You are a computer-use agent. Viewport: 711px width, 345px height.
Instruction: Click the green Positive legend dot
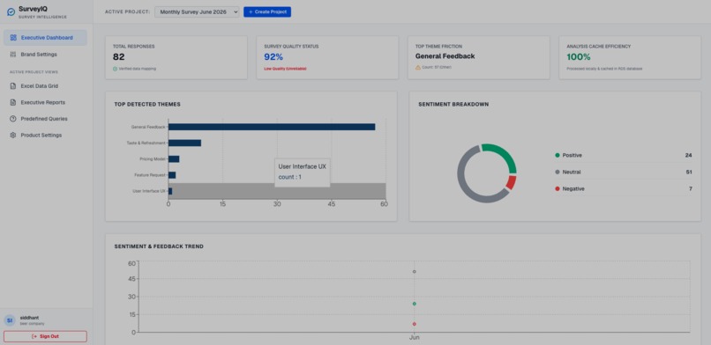coord(558,155)
